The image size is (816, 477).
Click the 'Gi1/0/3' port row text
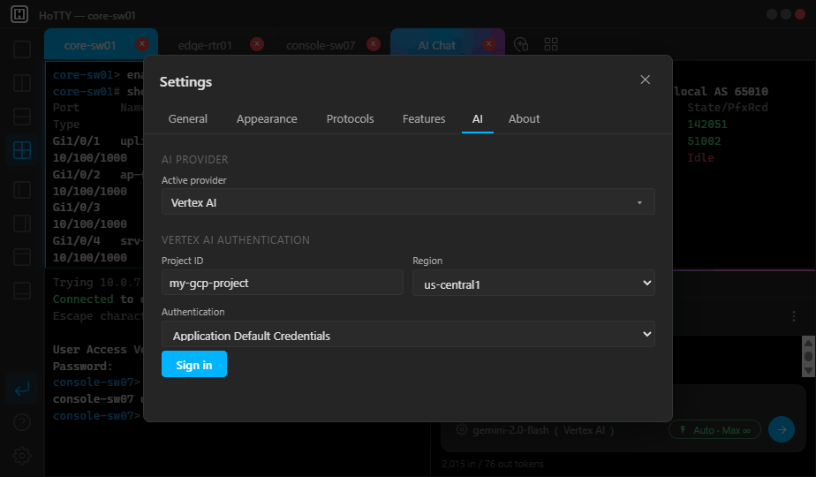pos(76,207)
